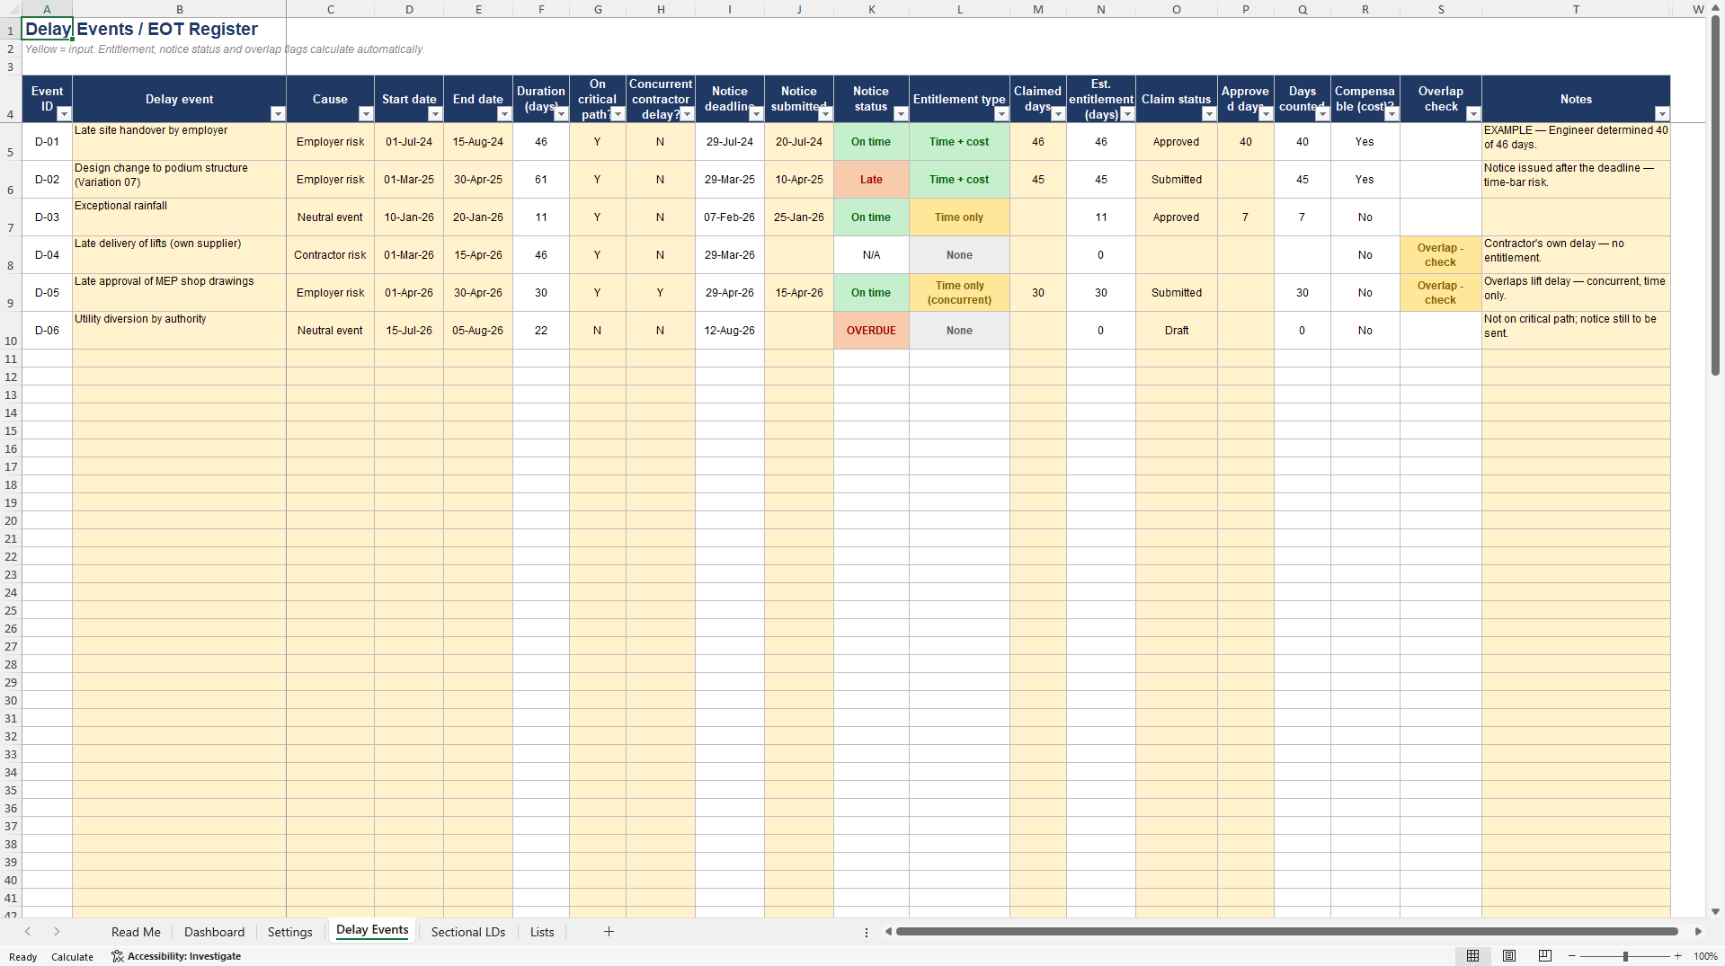Switch to Normal view in status bar

coord(1472,956)
